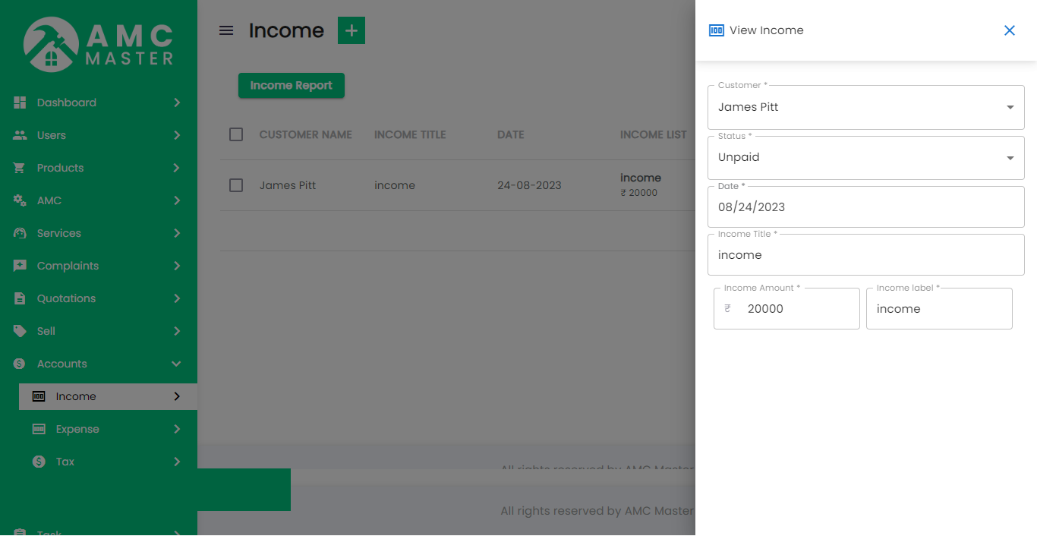
Task: Click the AMC Master logo
Action: (x=99, y=44)
